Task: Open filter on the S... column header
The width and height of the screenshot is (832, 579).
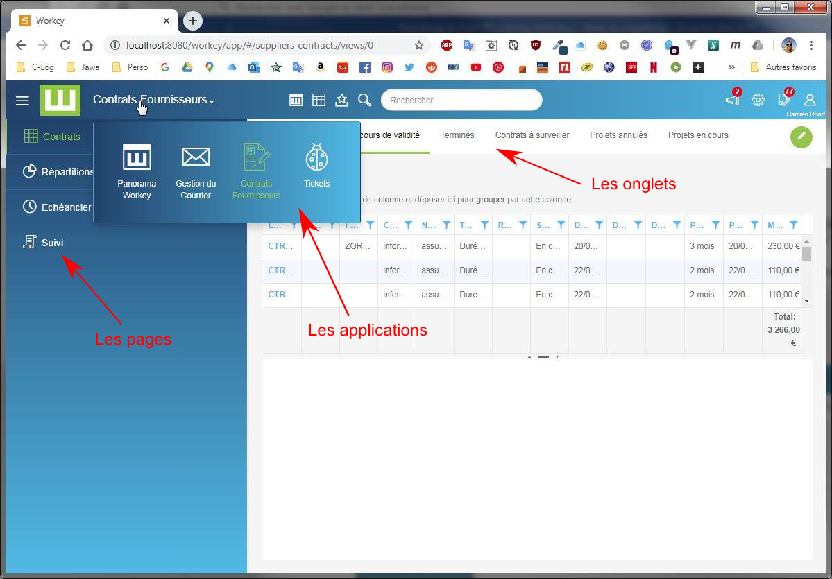Action: [561, 225]
